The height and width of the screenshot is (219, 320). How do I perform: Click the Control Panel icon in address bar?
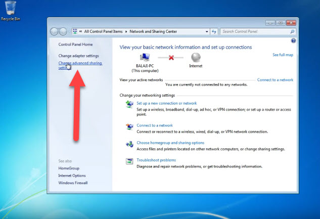click(x=75, y=31)
